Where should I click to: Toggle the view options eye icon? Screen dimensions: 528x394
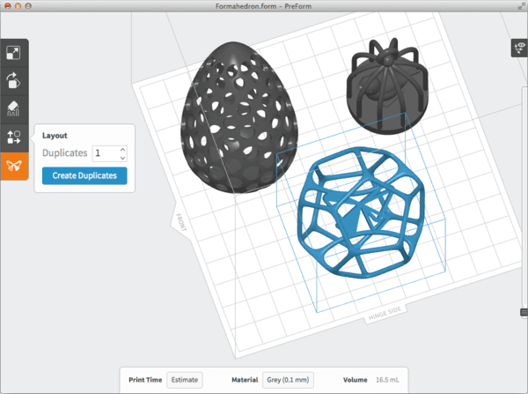click(x=519, y=48)
